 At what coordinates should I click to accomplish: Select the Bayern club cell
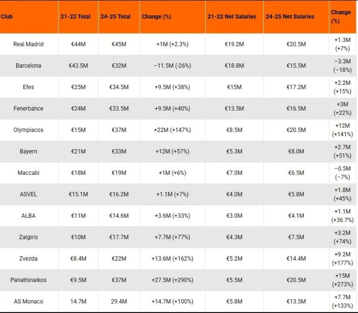[x=28, y=151]
